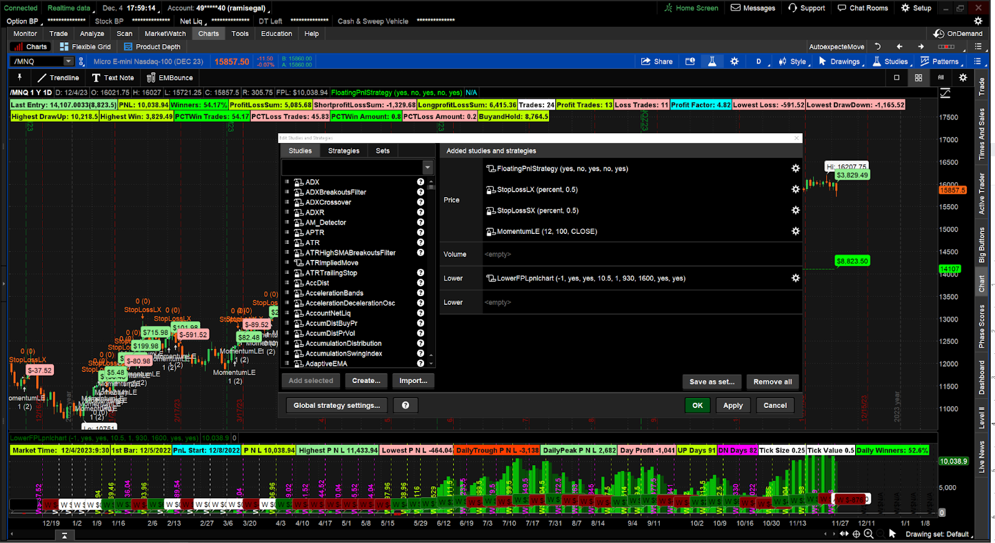Click the Apply button
Screen dimensions: 995x543
[x=733, y=406]
